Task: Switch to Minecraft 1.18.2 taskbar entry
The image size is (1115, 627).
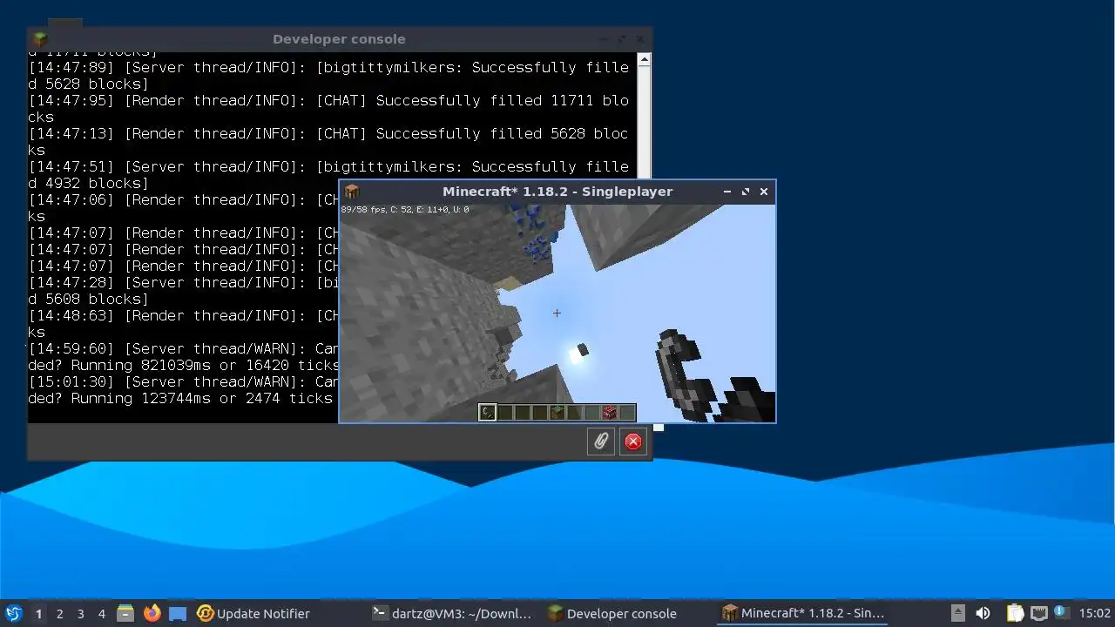Action: [x=803, y=613]
